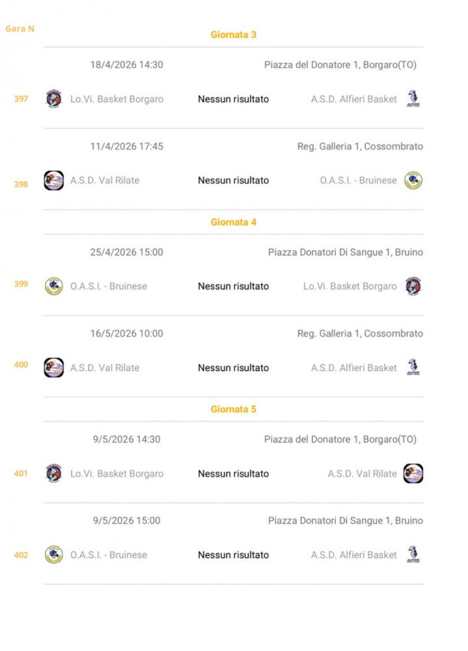Open the Giornata 3 section header
The image size is (468, 651).
tap(233, 35)
